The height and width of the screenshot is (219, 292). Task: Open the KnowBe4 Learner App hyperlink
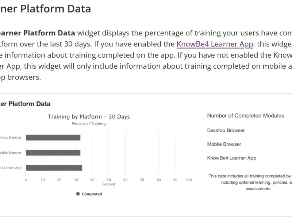[x=215, y=45]
